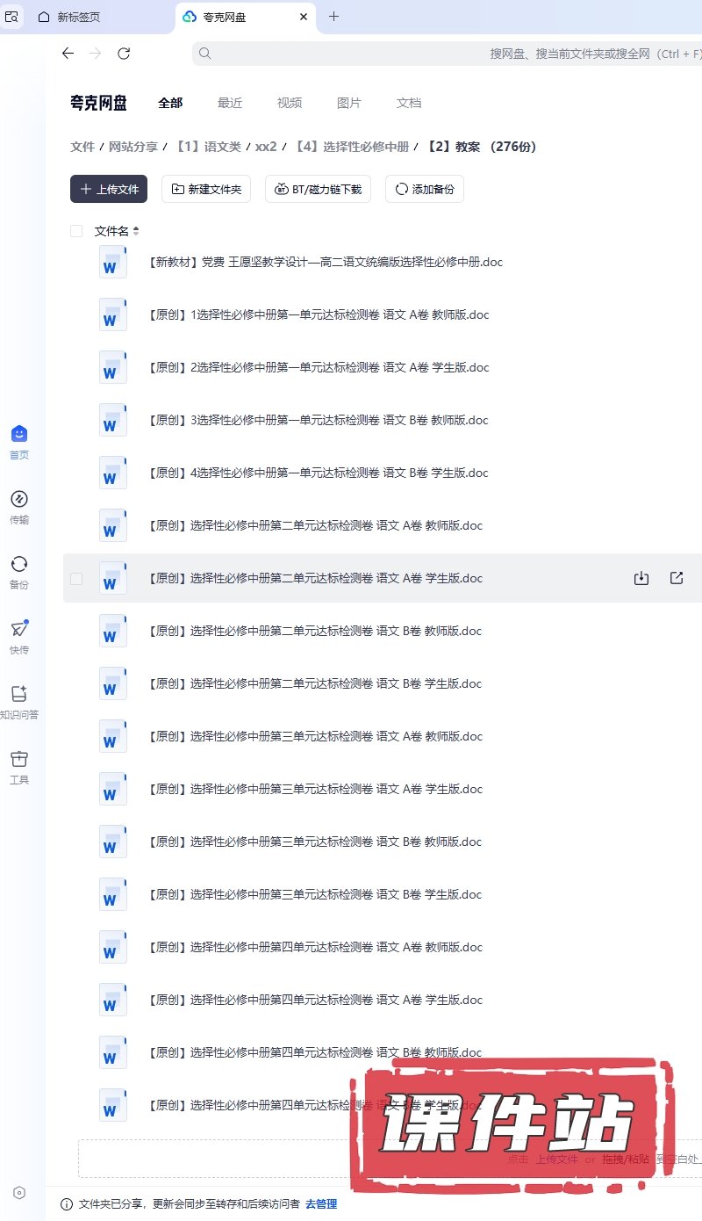The image size is (702, 1221).
Task: Sort files using the 文件名 sort arrow
Action: click(136, 231)
